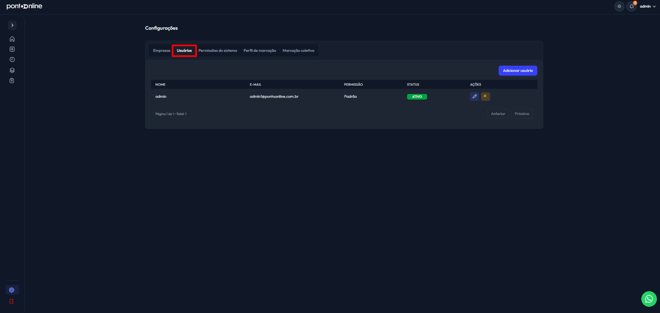Click the Próxima pagination button

click(x=522, y=114)
